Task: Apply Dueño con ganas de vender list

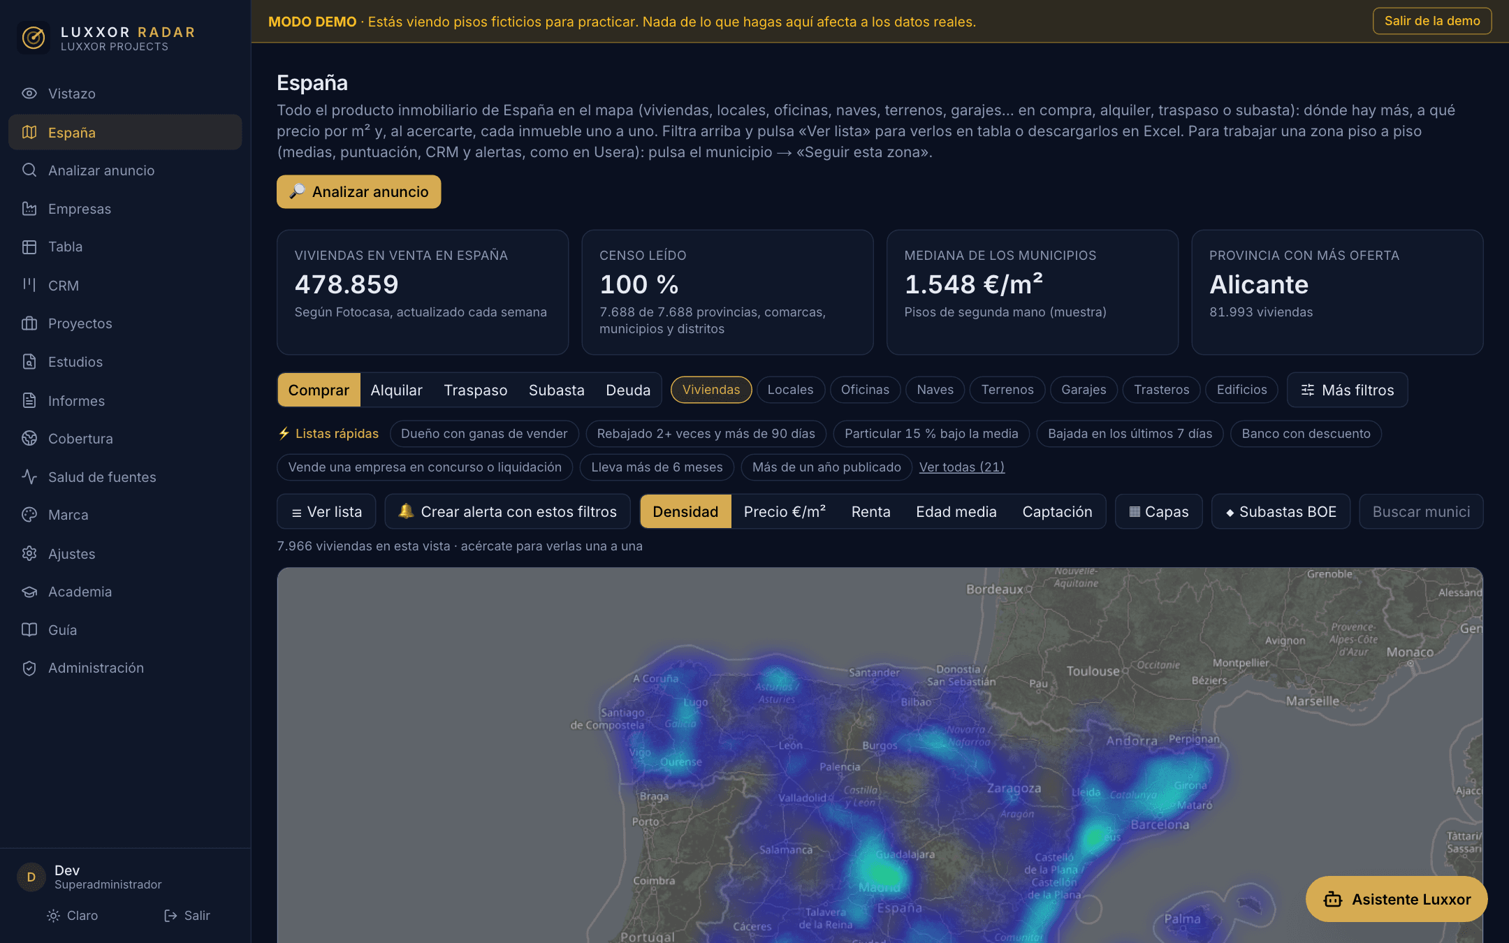Action: pos(484,434)
